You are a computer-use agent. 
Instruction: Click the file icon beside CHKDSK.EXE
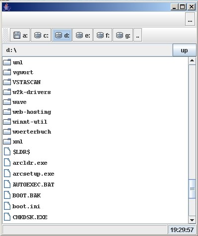click(x=7, y=217)
